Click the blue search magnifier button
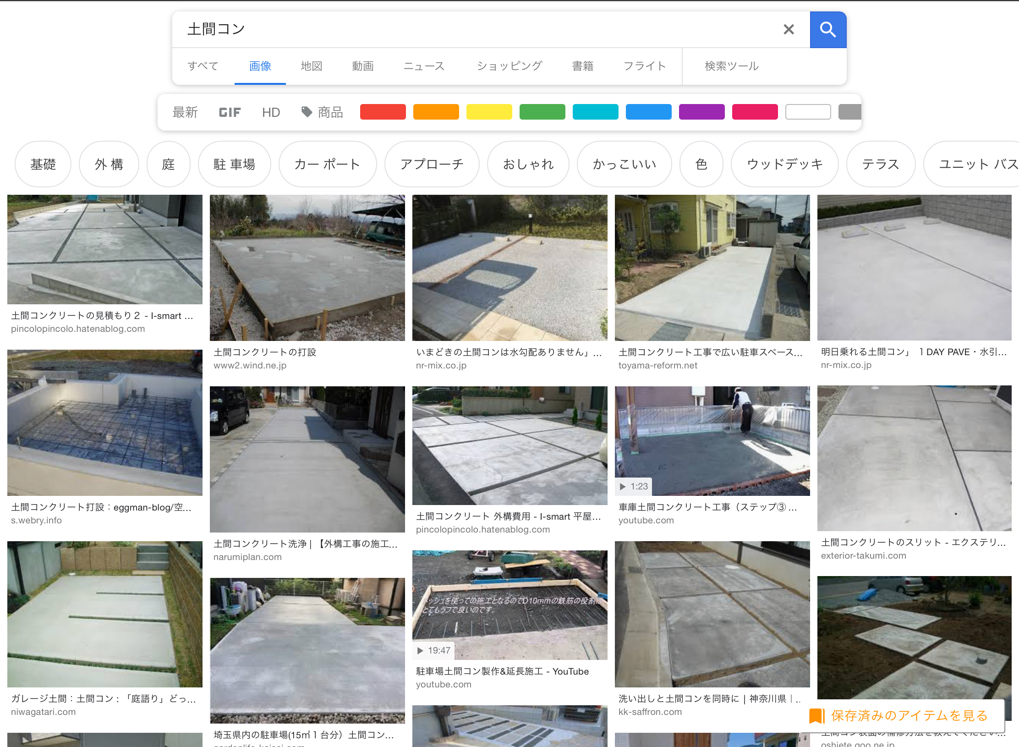This screenshot has height=747, width=1019. tap(828, 30)
